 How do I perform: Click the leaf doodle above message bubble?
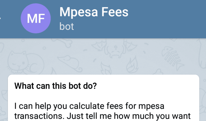[x=106, y=69]
